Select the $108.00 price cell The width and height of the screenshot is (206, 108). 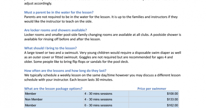click(x=154, y=94)
